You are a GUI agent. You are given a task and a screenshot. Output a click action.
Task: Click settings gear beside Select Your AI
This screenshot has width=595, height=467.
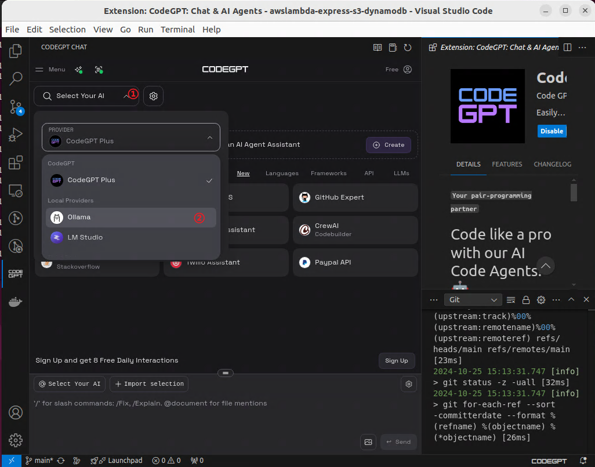pos(154,96)
